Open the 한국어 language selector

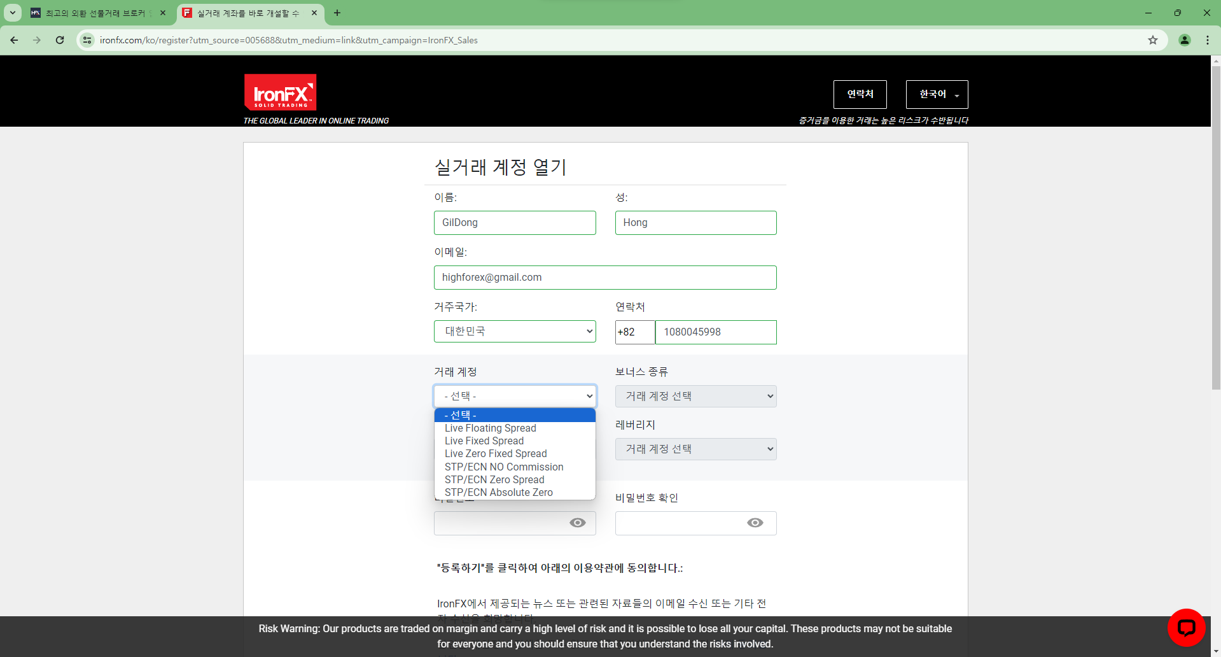click(936, 94)
